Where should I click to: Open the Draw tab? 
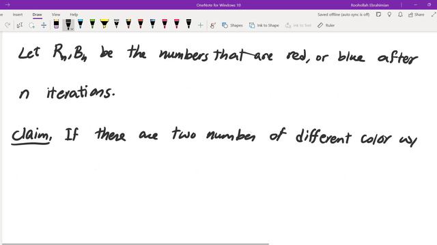[x=37, y=14]
